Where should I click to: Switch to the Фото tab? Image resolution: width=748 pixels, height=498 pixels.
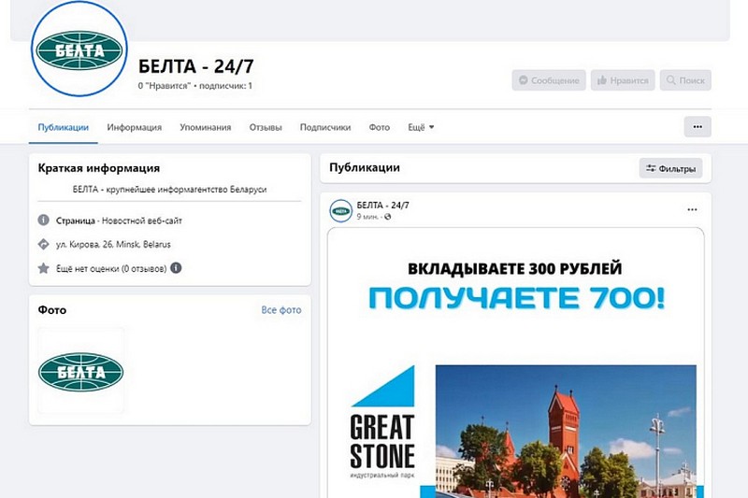[380, 127]
